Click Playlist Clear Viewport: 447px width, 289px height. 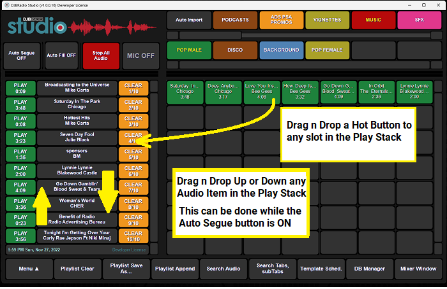pos(77,269)
